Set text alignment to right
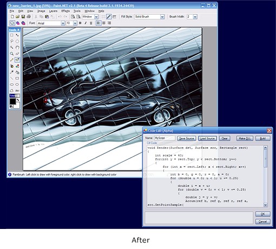Viewport: 276px width, 249px height. (109, 23)
